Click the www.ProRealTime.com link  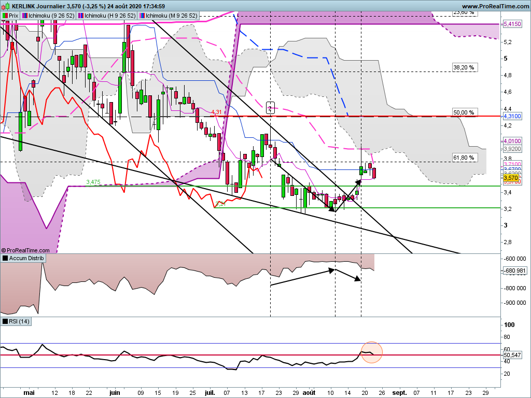click(x=495, y=6)
